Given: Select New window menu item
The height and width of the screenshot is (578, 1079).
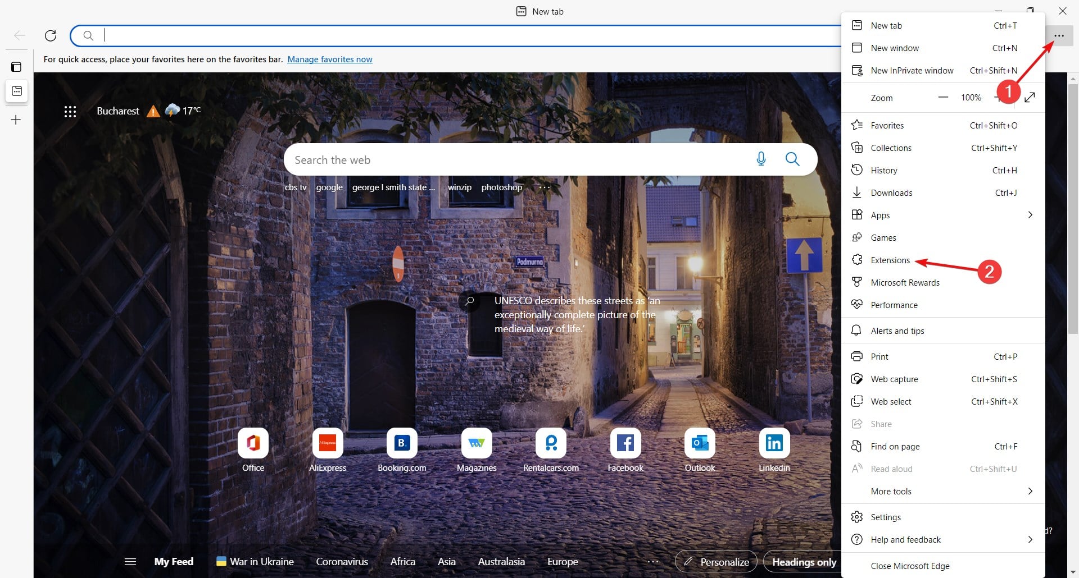Looking at the screenshot, I should pos(943,48).
